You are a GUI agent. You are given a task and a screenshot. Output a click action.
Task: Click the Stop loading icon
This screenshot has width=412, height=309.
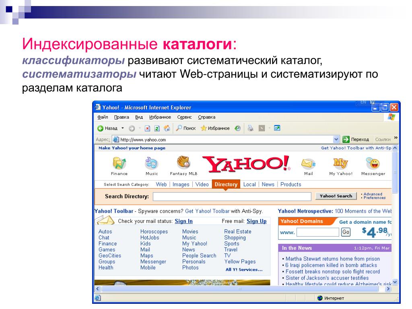click(x=147, y=128)
